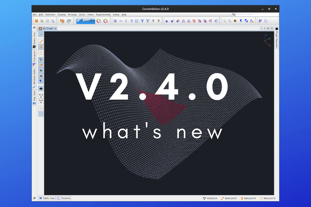The width and height of the screenshot is (311, 207).
Task: Open the File menu
Action: coord(35,14)
